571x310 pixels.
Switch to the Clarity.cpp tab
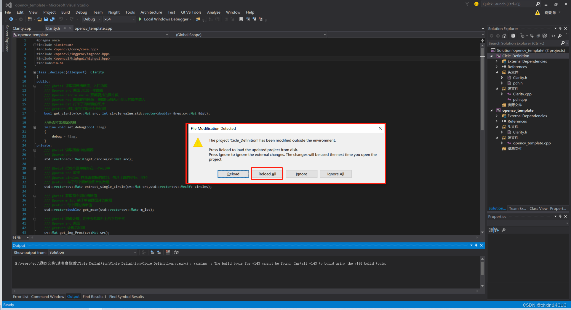(x=22, y=28)
